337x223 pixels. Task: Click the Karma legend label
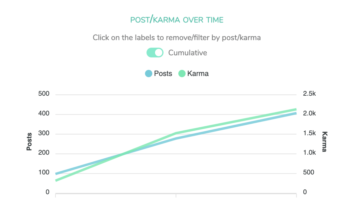pyautogui.click(x=198, y=74)
